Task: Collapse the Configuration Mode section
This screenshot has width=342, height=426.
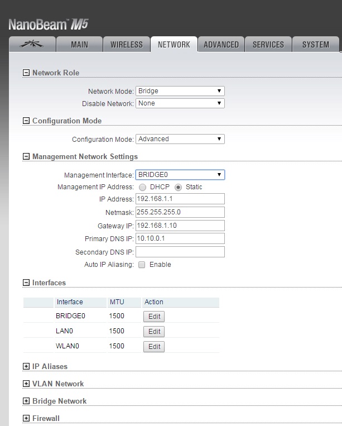Action: [x=26, y=121]
